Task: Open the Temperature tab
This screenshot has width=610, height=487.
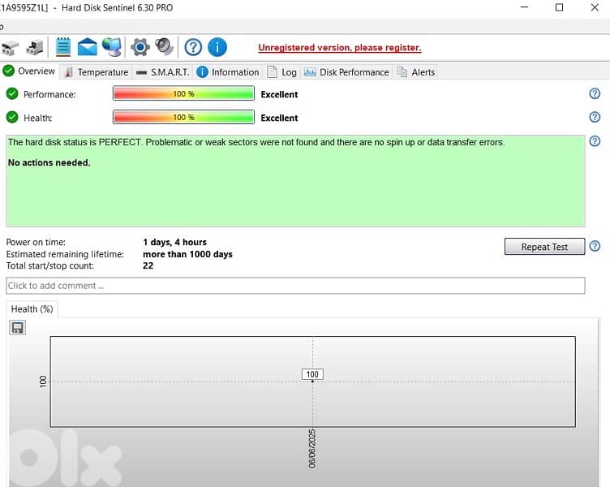Action: [x=96, y=72]
